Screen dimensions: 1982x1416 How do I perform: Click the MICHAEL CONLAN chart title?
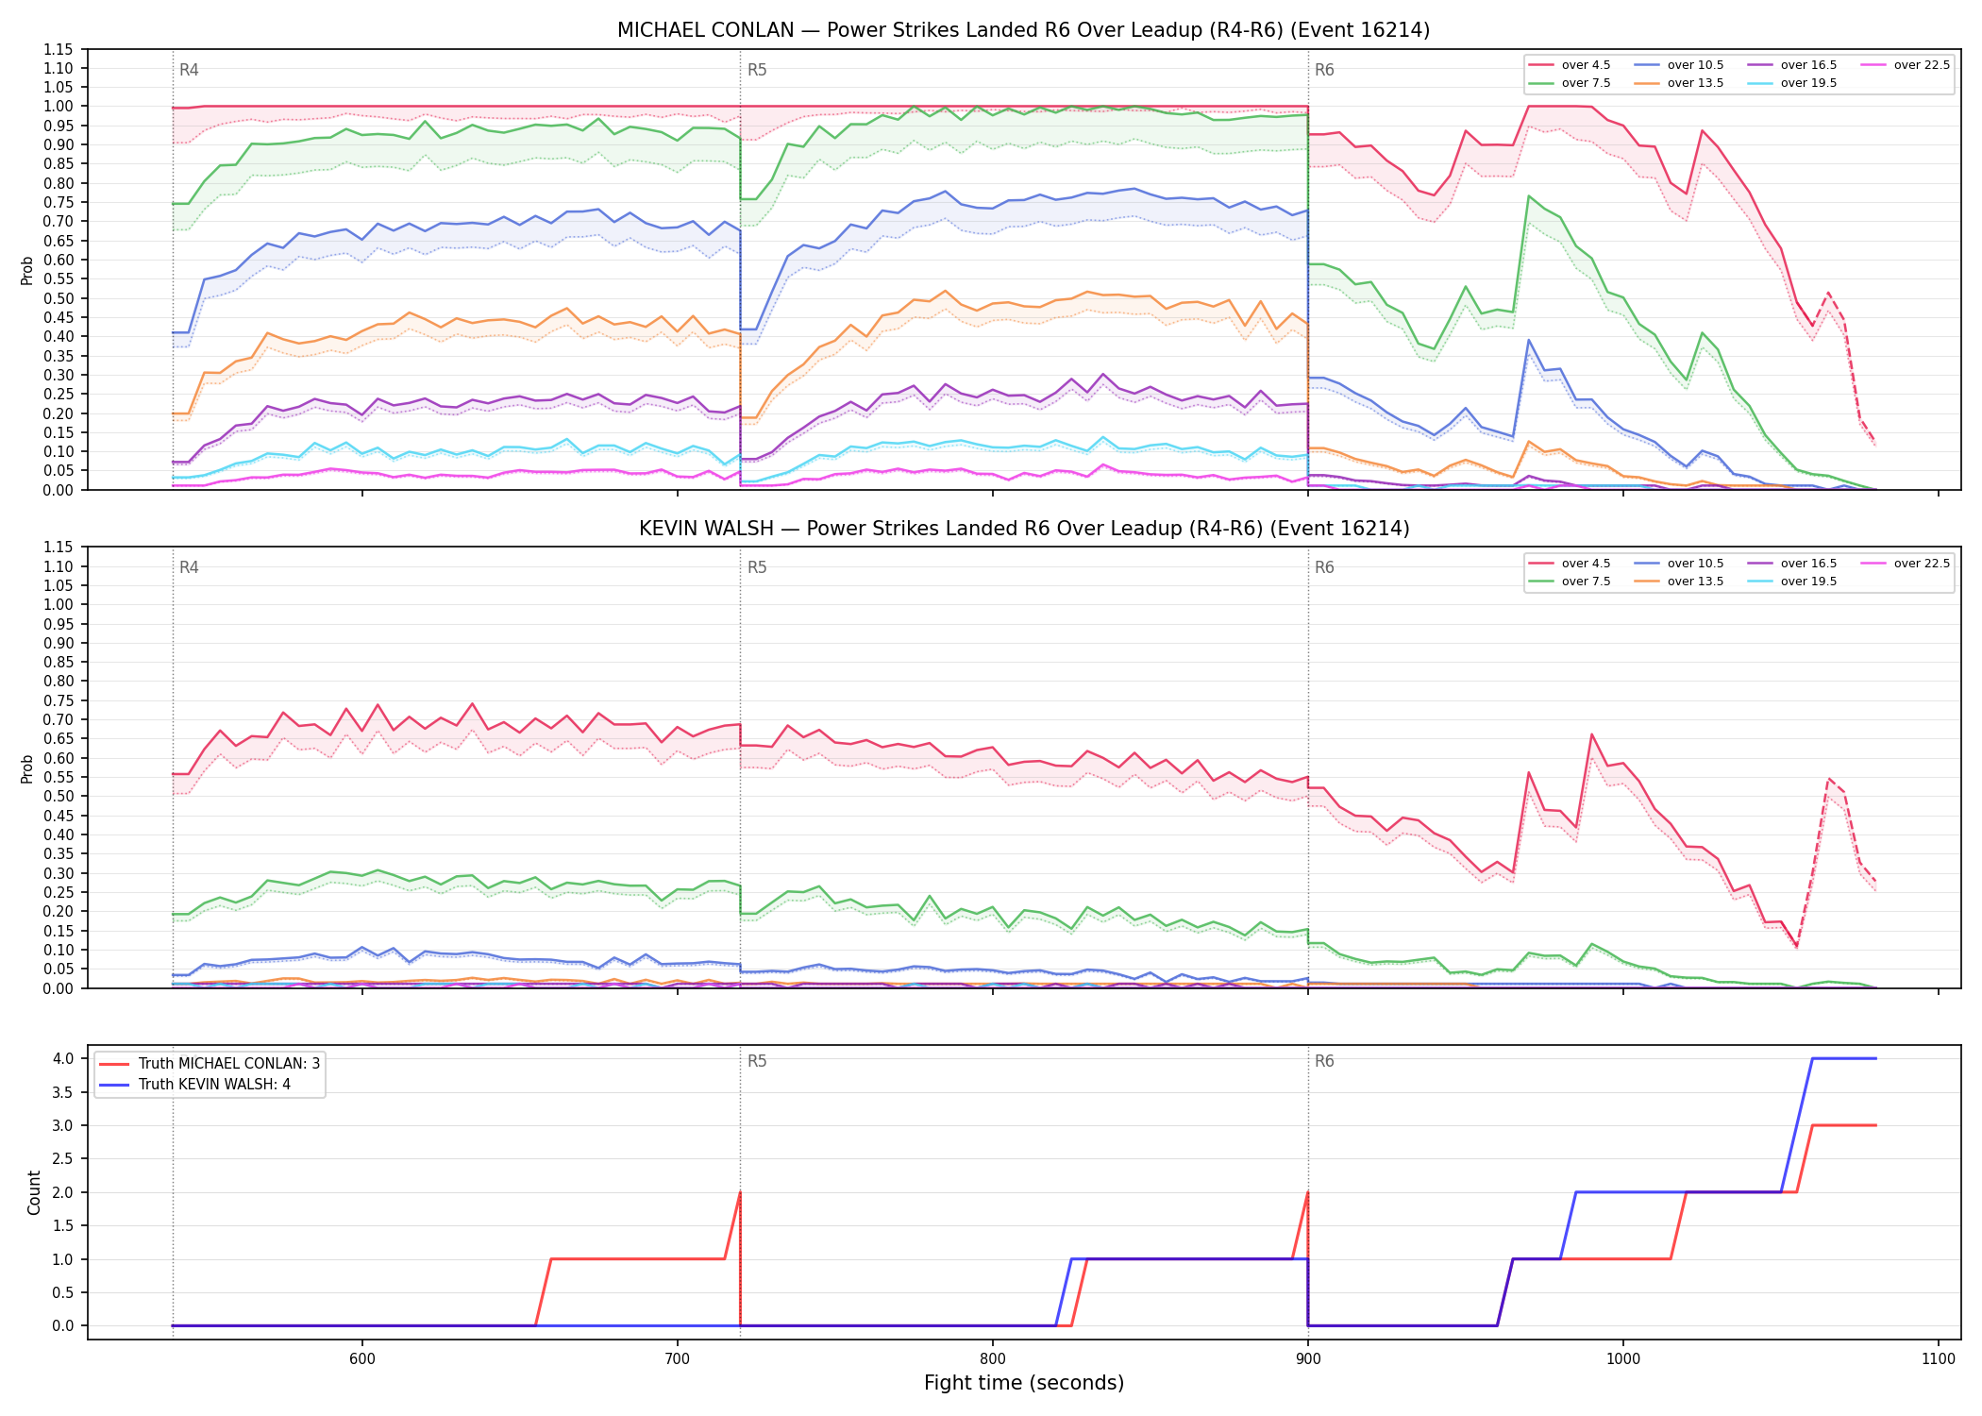coord(1023,30)
